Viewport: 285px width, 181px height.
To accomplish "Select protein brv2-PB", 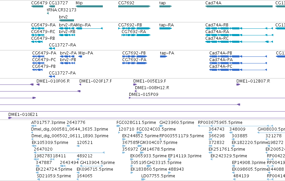I will pos(67,63).
